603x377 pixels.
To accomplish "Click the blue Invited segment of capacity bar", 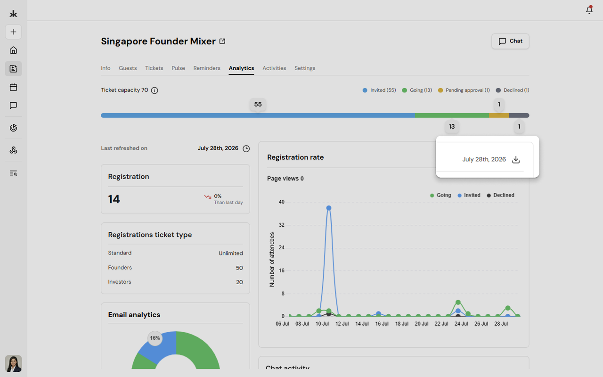I will tap(258, 115).
